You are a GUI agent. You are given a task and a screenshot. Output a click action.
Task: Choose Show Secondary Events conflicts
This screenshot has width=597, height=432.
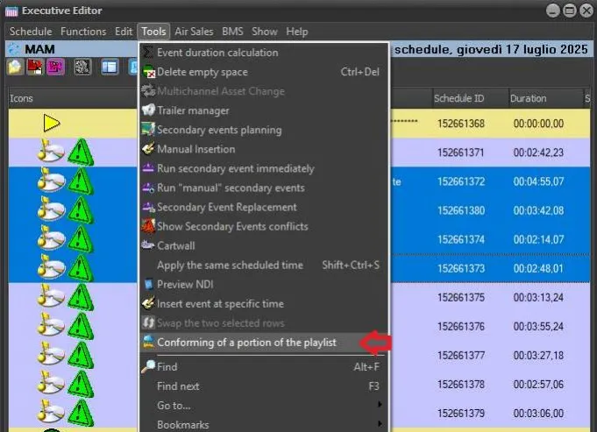point(232,226)
